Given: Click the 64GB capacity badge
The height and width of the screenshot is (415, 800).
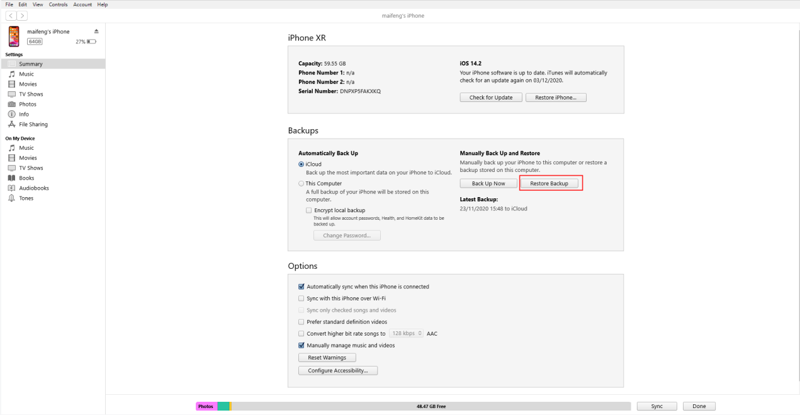Looking at the screenshot, I should point(35,42).
